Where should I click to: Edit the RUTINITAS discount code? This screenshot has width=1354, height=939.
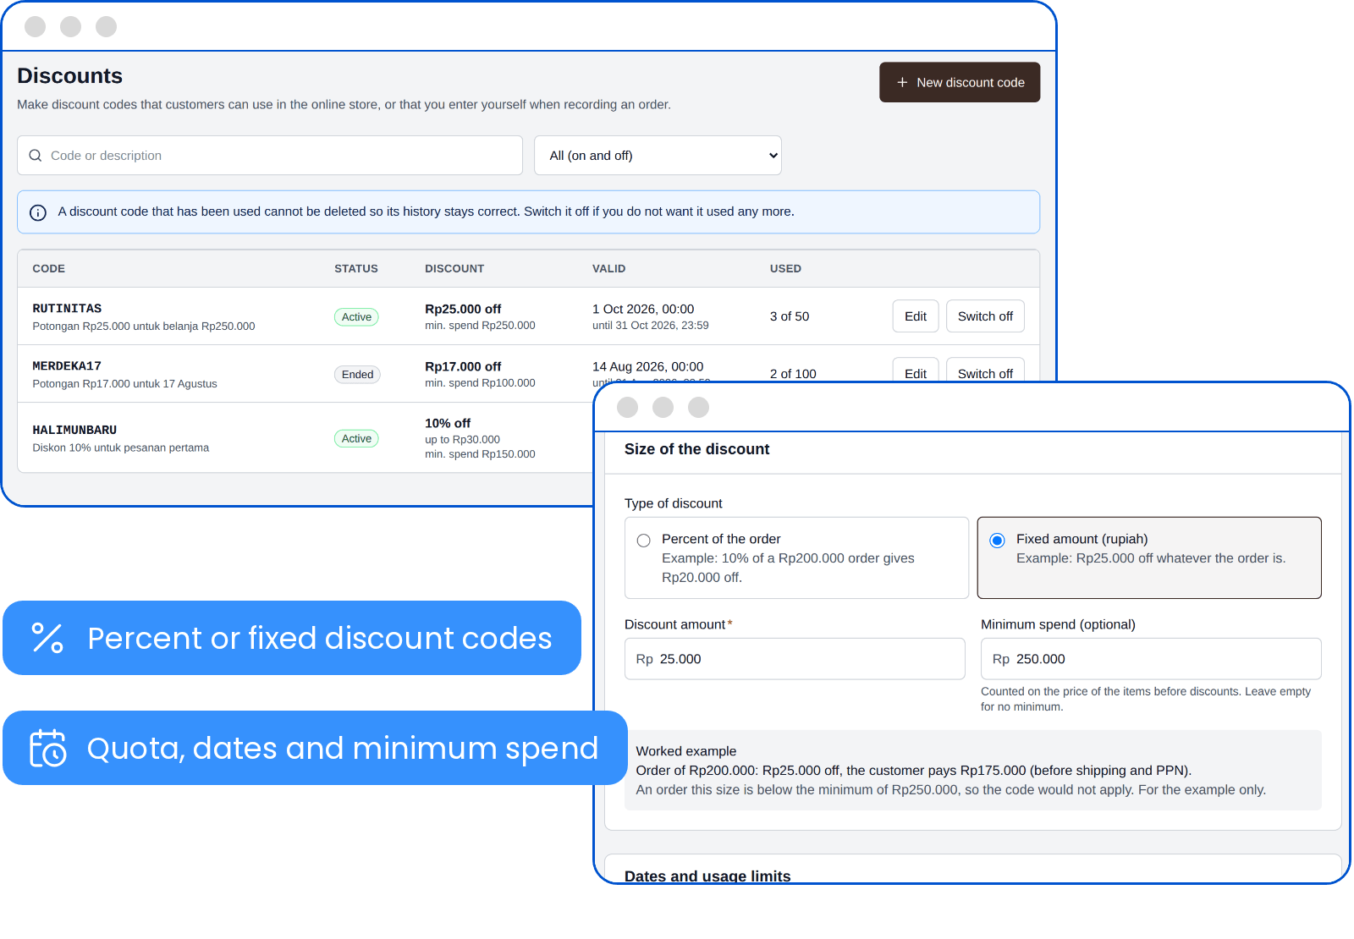(x=916, y=316)
